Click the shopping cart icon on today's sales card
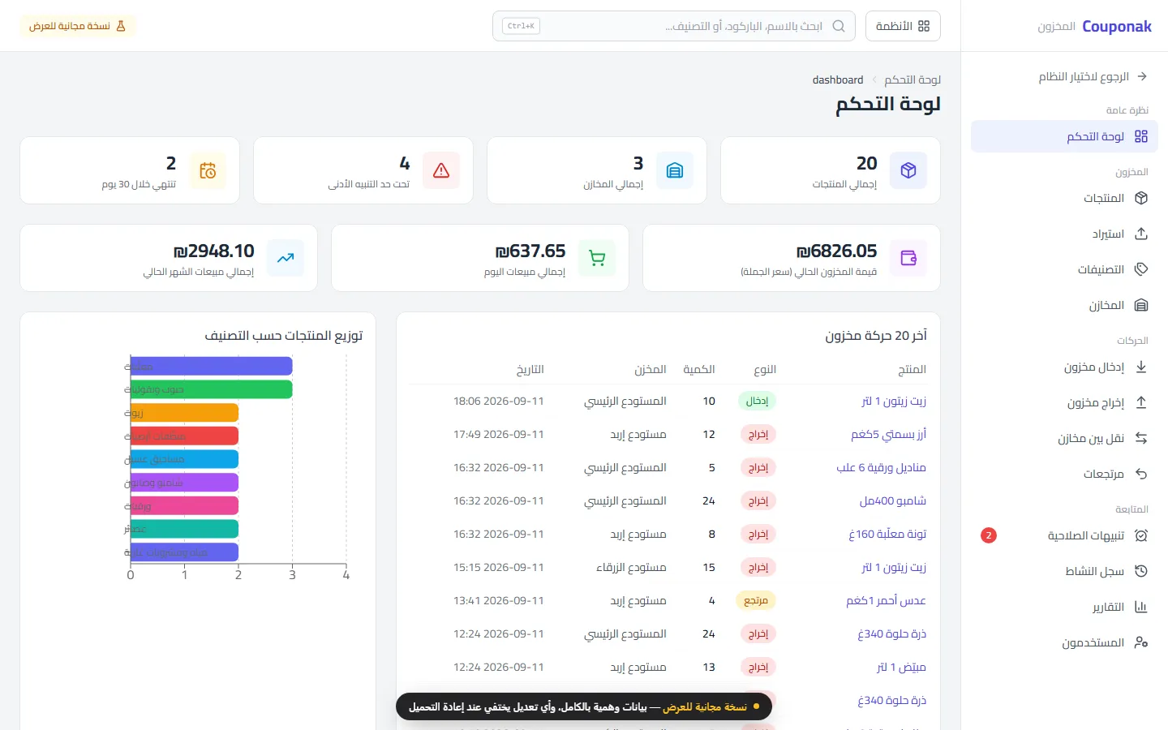This screenshot has width=1168, height=730. [x=597, y=258]
